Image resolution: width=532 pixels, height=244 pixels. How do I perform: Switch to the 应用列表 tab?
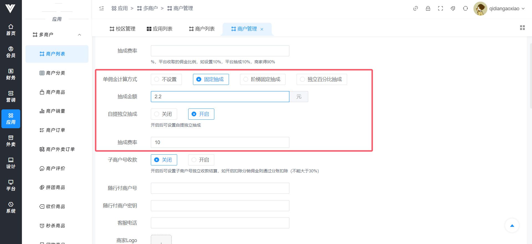[x=160, y=29]
